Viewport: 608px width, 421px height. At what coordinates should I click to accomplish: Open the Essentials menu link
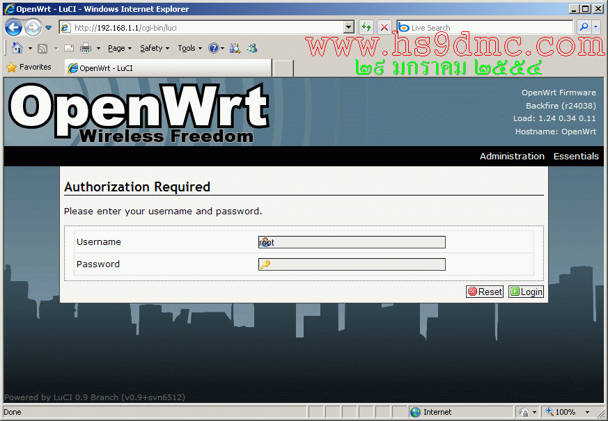tap(576, 156)
